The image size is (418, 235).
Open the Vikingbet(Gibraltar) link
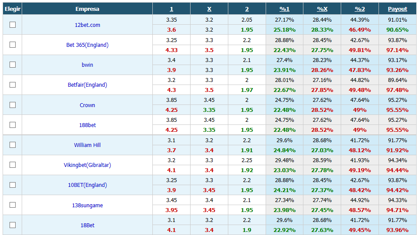point(87,165)
